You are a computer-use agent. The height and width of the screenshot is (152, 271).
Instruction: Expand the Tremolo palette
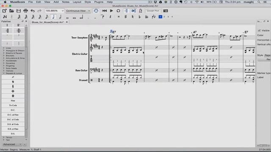(x=9, y=71)
